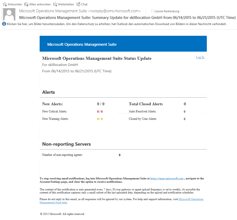Click the email subject line Summary Update
The height and width of the screenshot is (220, 237).
tap(127, 18)
